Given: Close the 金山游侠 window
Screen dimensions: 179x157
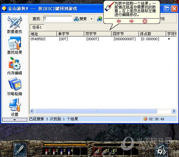Looking at the screenshot, I should (174, 8).
